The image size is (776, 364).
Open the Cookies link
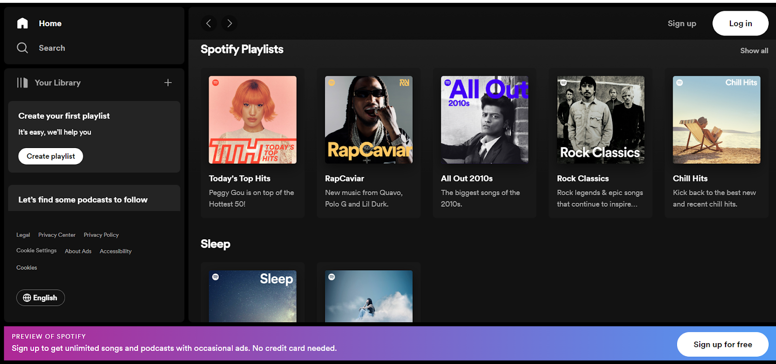pyautogui.click(x=27, y=268)
